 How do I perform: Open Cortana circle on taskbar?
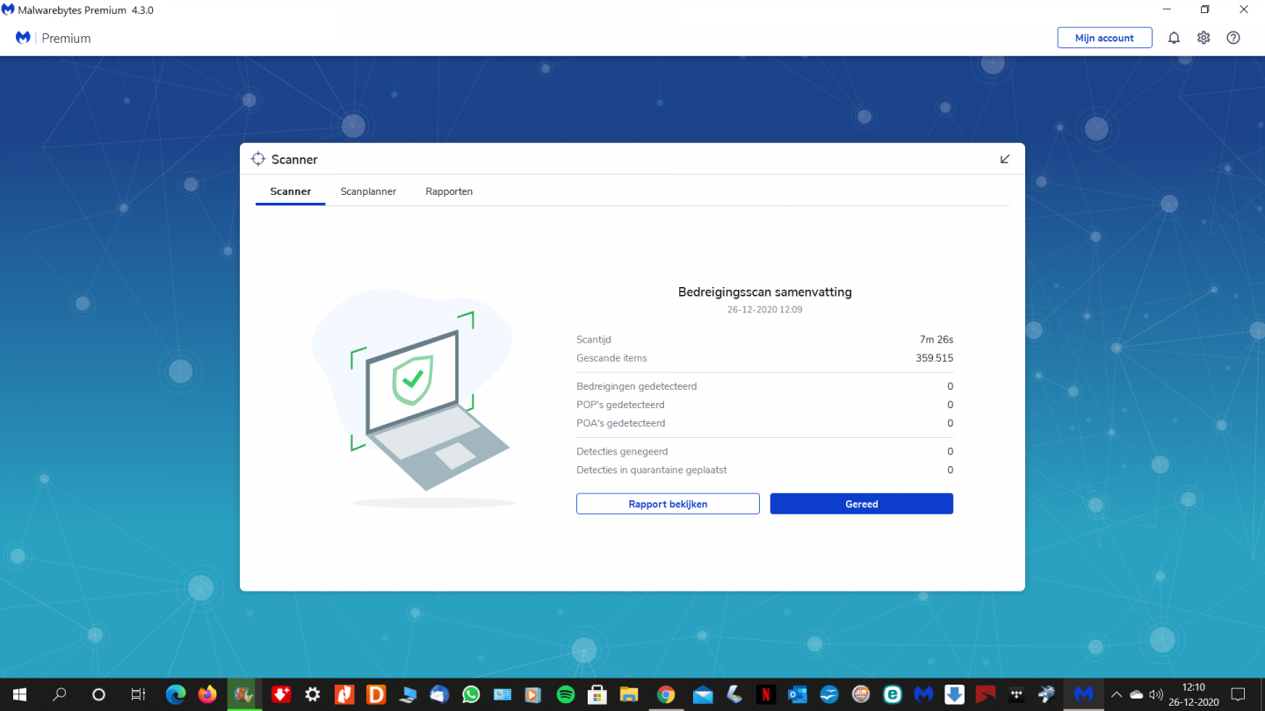pos(98,694)
